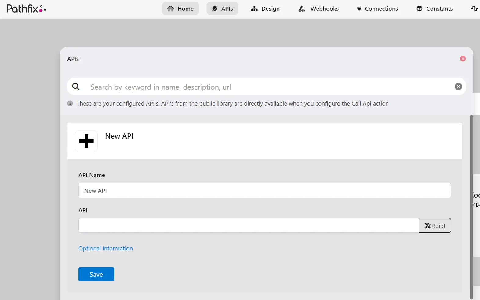Click the APIs dialog title text
The height and width of the screenshot is (300, 480).
73,59
